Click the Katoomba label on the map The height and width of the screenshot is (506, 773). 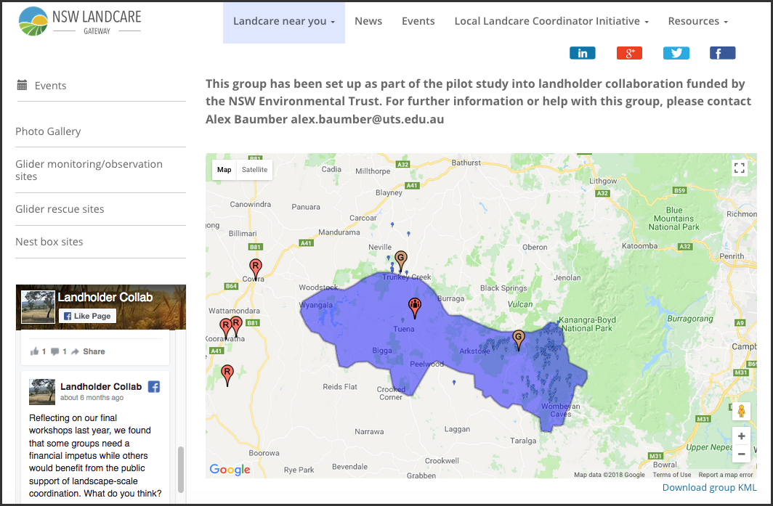tap(640, 245)
